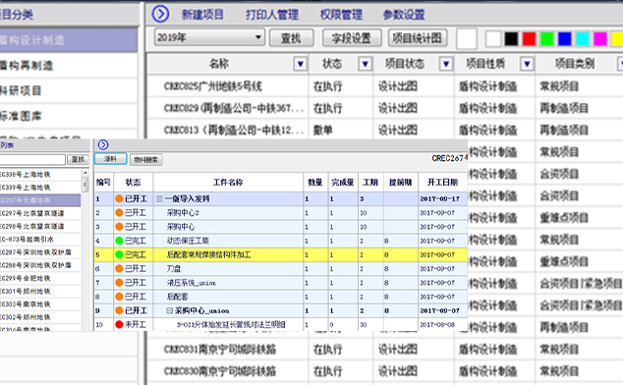623x385 pixels.
Task: Collapse the row 1 tree node in 工件名称
Action: click(160, 198)
